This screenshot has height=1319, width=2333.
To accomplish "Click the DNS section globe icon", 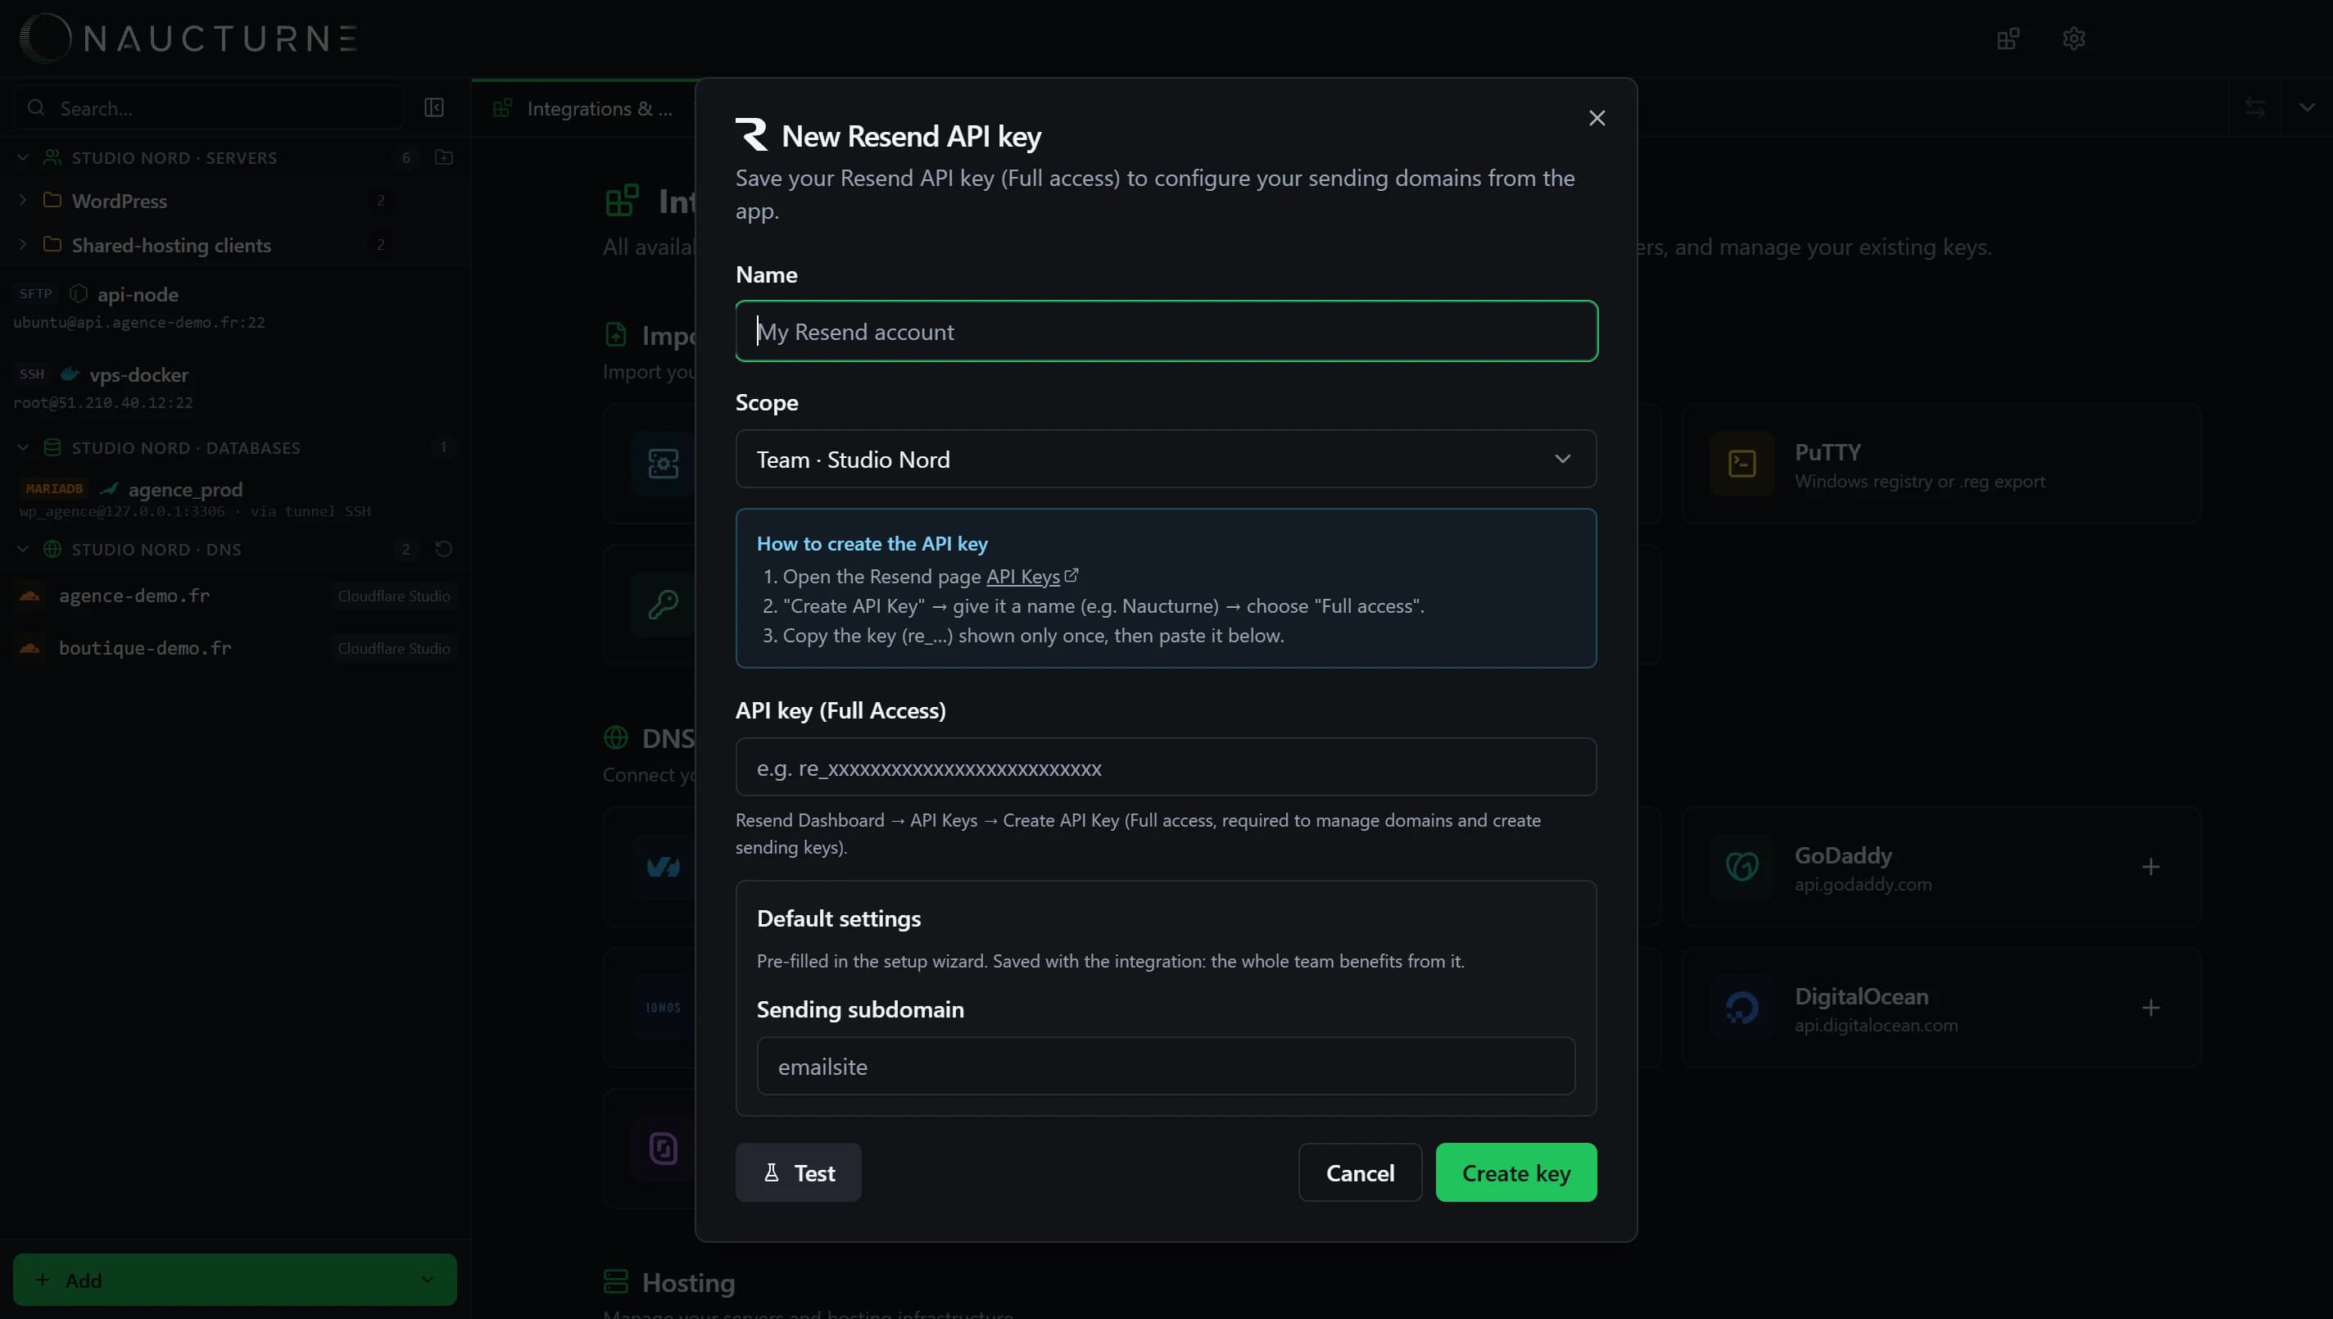I will tap(52, 549).
